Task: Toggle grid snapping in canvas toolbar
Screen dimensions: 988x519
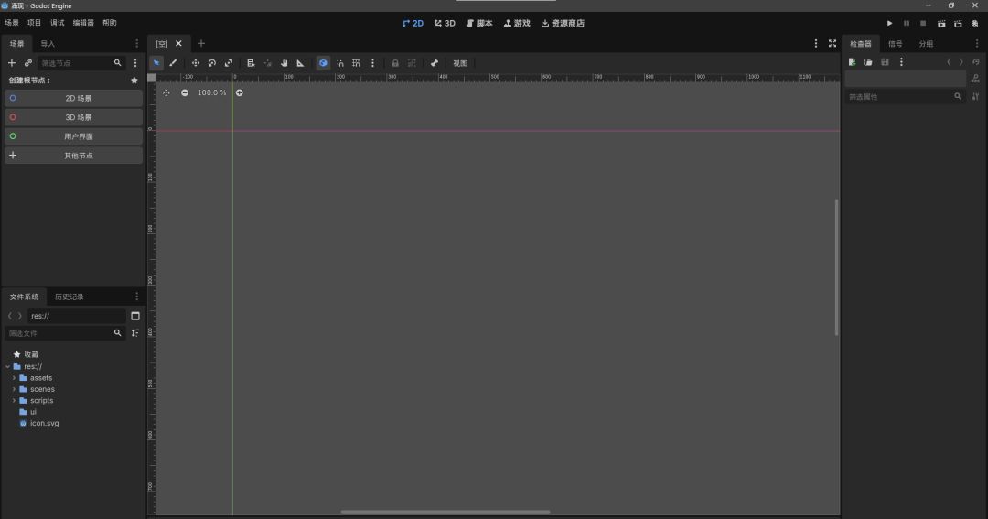Action: coord(356,63)
